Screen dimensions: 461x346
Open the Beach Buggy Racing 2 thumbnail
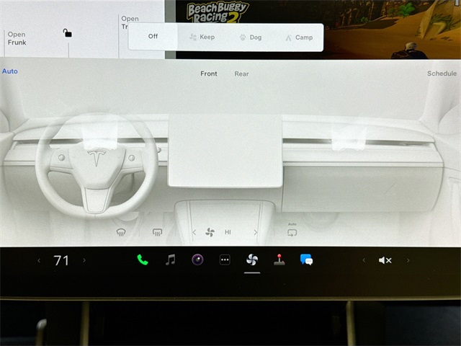coord(318,30)
